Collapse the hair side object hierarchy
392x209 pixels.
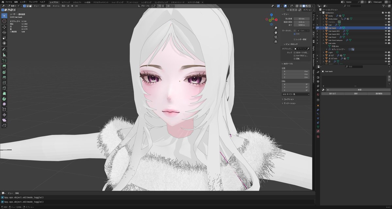[x=323, y=43]
